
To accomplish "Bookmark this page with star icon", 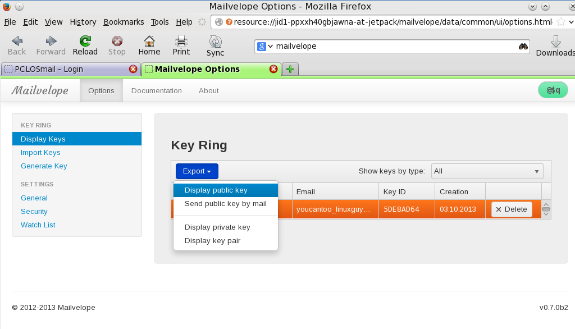I will (561, 22).
